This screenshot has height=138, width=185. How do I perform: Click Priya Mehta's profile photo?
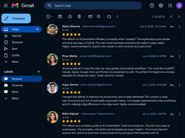52,59
